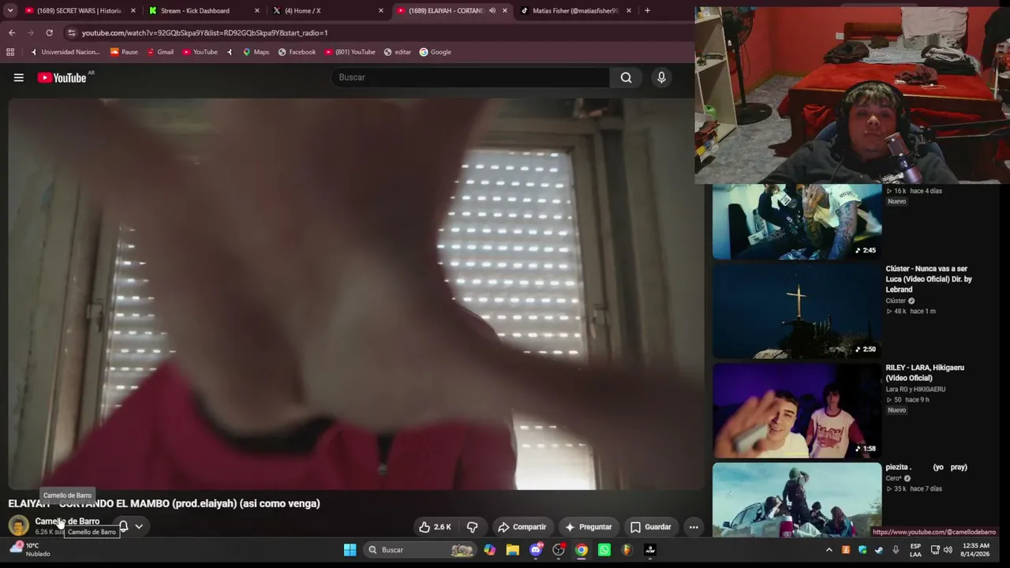Open the Google bookmark
The width and height of the screenshot is (1010, 568).
(435, 52)
